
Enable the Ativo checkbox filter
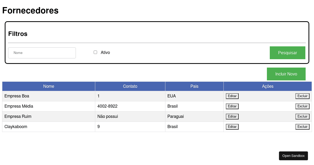tap(95, 52)
